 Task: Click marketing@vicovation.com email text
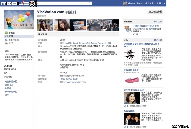[72, 76]
